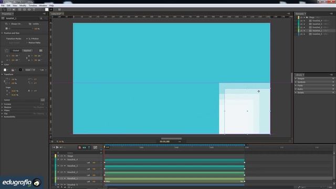Toggle the timeline Pin button
Image resolution: width=336 pixels, height=189 pixels.
pyautogui.click(x=89, y=148)
